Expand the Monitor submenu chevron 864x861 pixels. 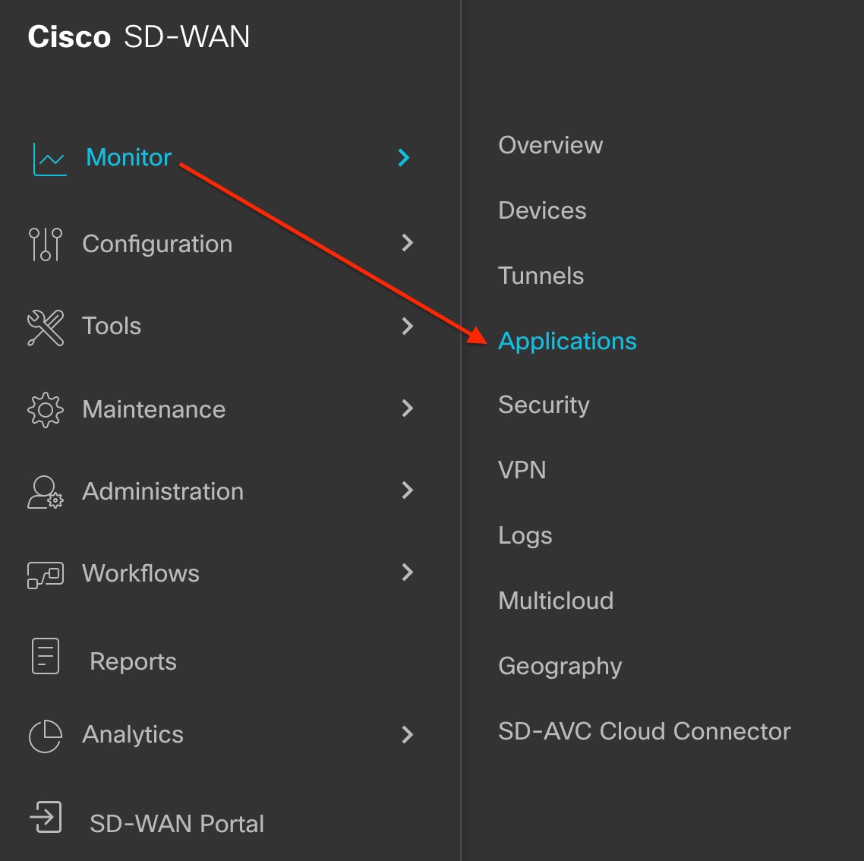[404, 158]
